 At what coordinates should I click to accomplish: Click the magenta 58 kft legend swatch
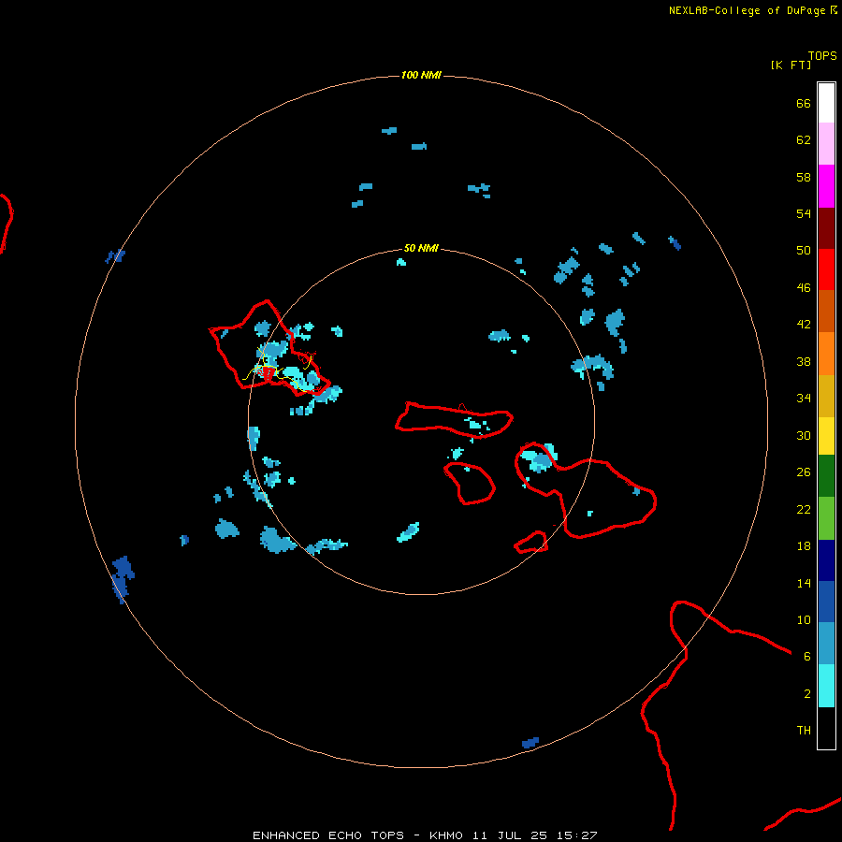[x=826, y=186]
